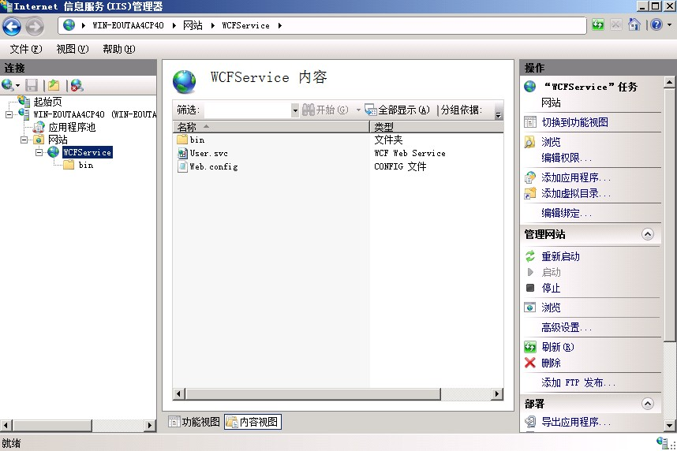
Task: Click the refresh page icon in address bar
Action: pyautogui.click(x=598, y=24)
